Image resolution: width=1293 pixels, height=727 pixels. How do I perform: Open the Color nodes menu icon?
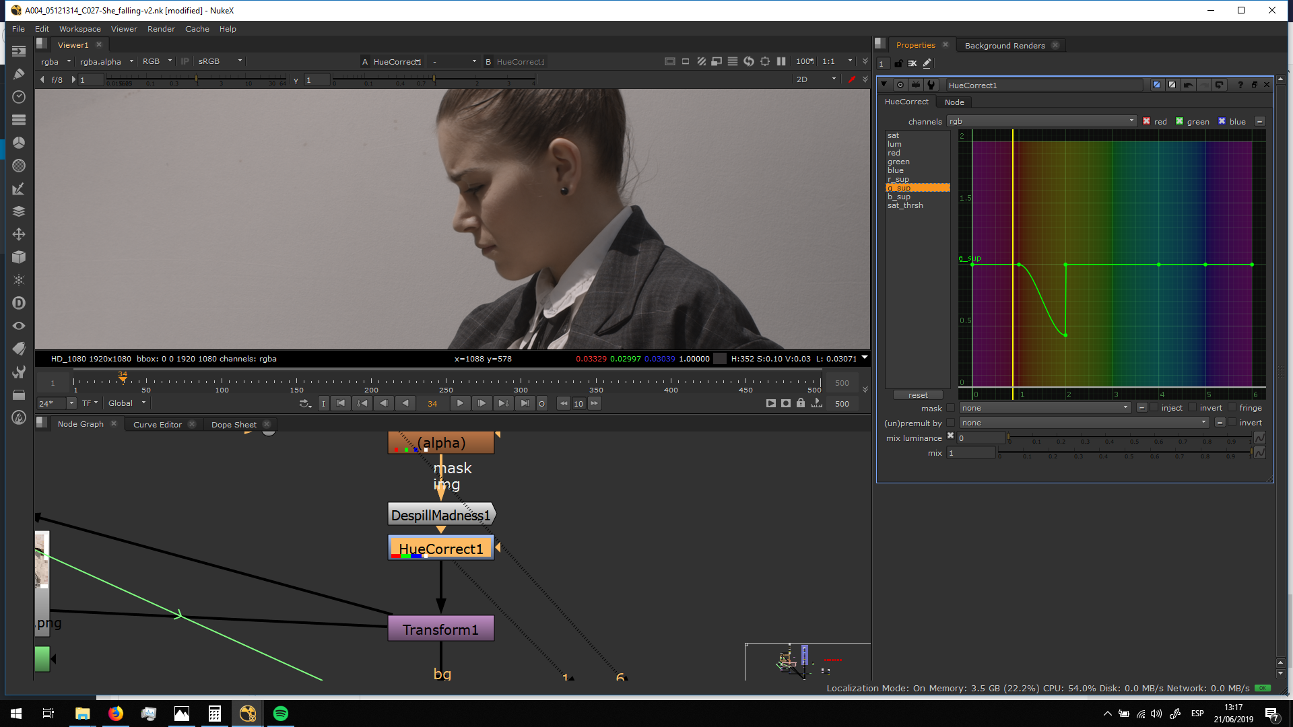coord(19,143)
